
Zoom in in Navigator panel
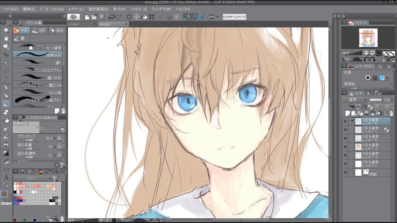[x=372, y=53]
